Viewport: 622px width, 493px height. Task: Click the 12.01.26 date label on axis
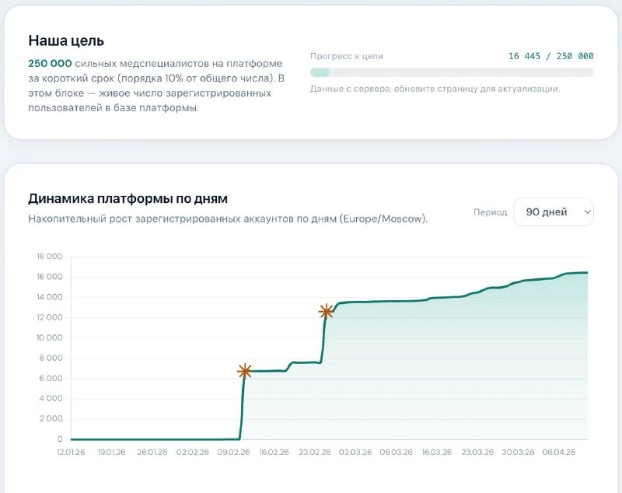click(x=71, y=452)
